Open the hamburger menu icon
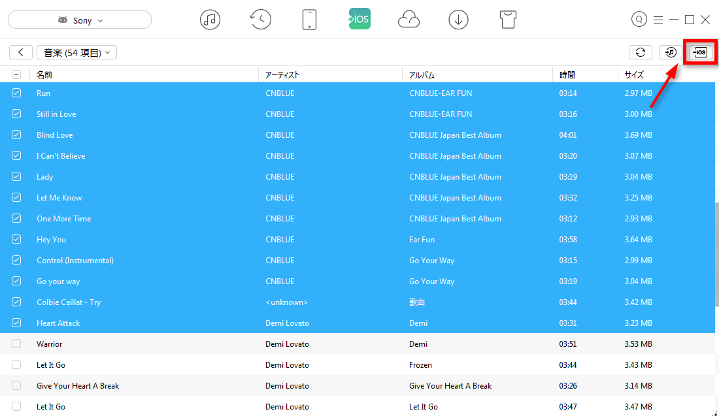The width and height of the screenshot is (719, 418). tap(658, 20)
